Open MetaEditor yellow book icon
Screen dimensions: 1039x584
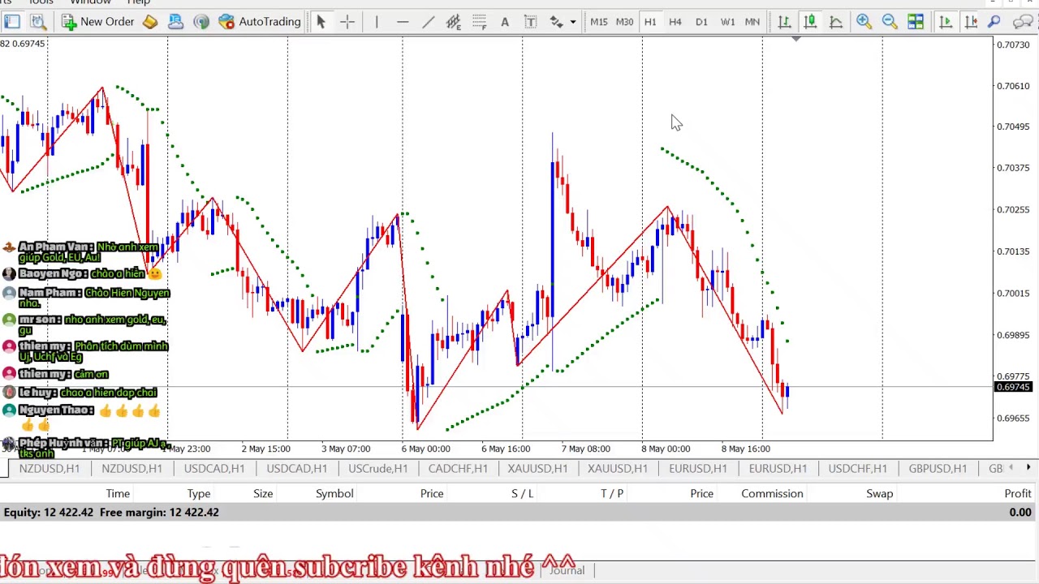150,22
